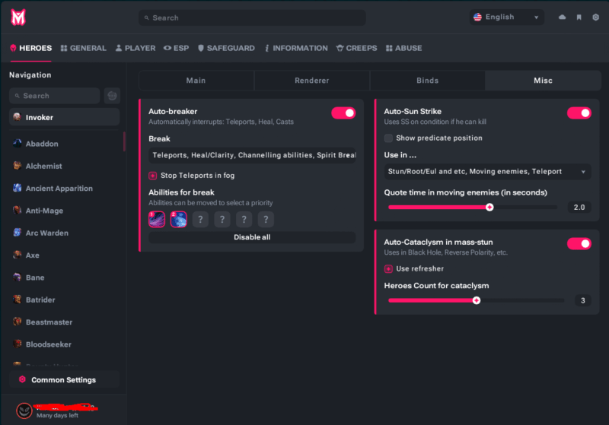This screenshot has width=609, height=425.
Task: Click Alchemist hero icon
Action: tap(17, 166)
